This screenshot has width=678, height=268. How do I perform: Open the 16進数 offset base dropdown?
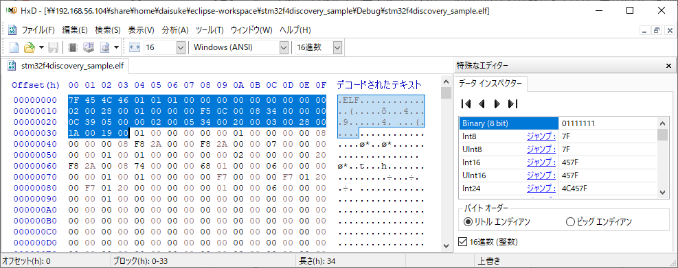click(338, 47)
